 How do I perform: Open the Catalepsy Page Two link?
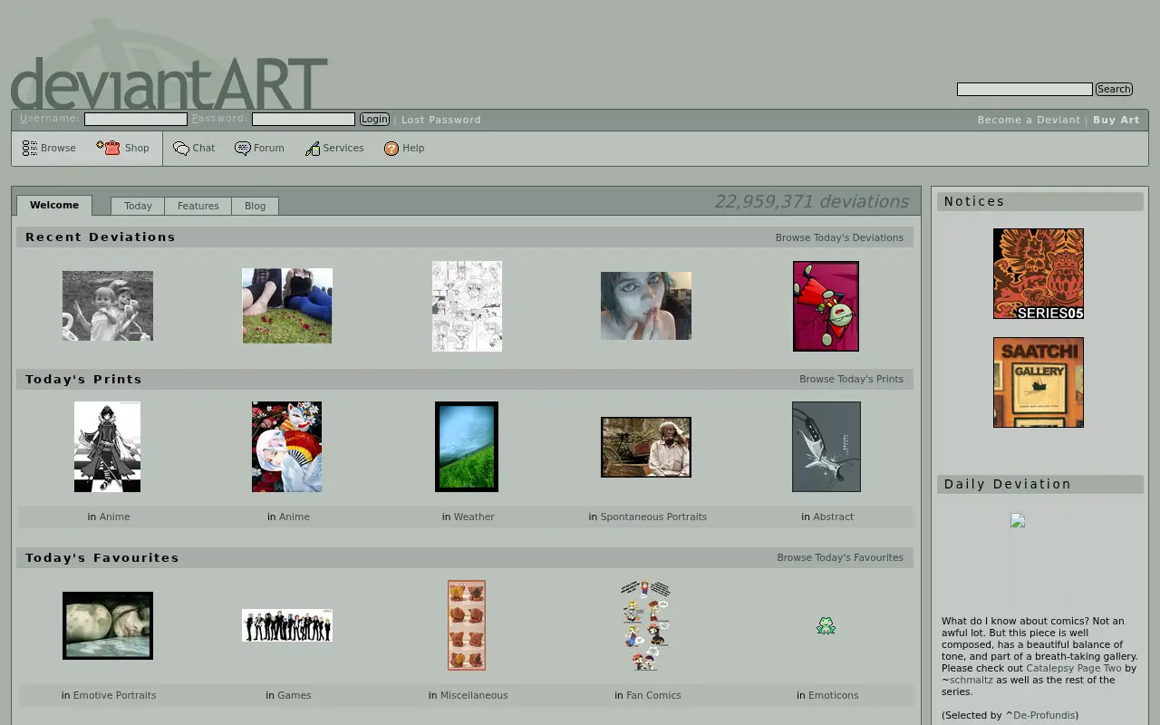coord(1074,668)
